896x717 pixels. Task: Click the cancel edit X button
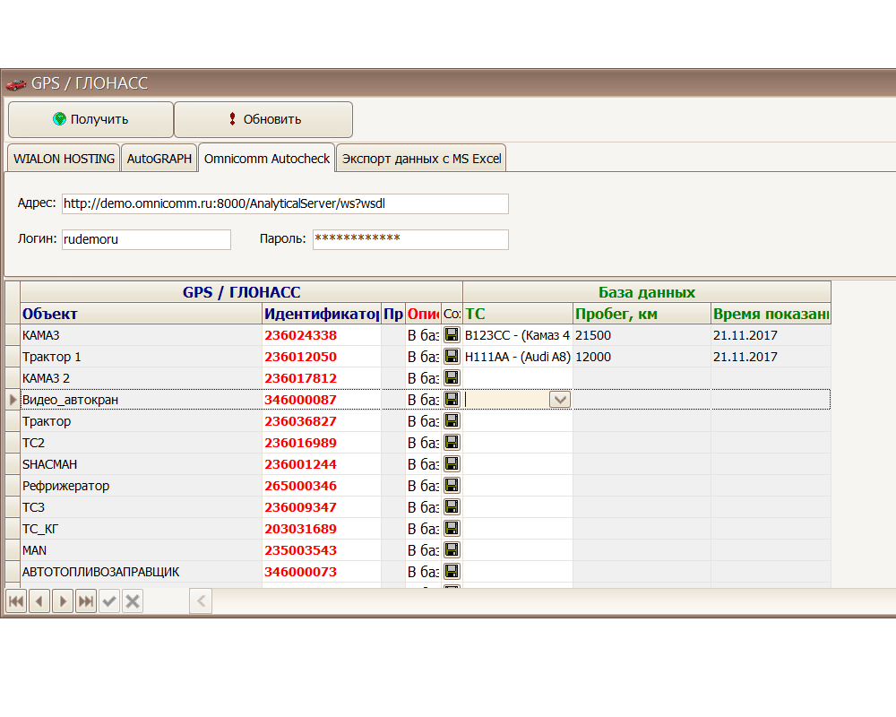(x=133, y=601)
